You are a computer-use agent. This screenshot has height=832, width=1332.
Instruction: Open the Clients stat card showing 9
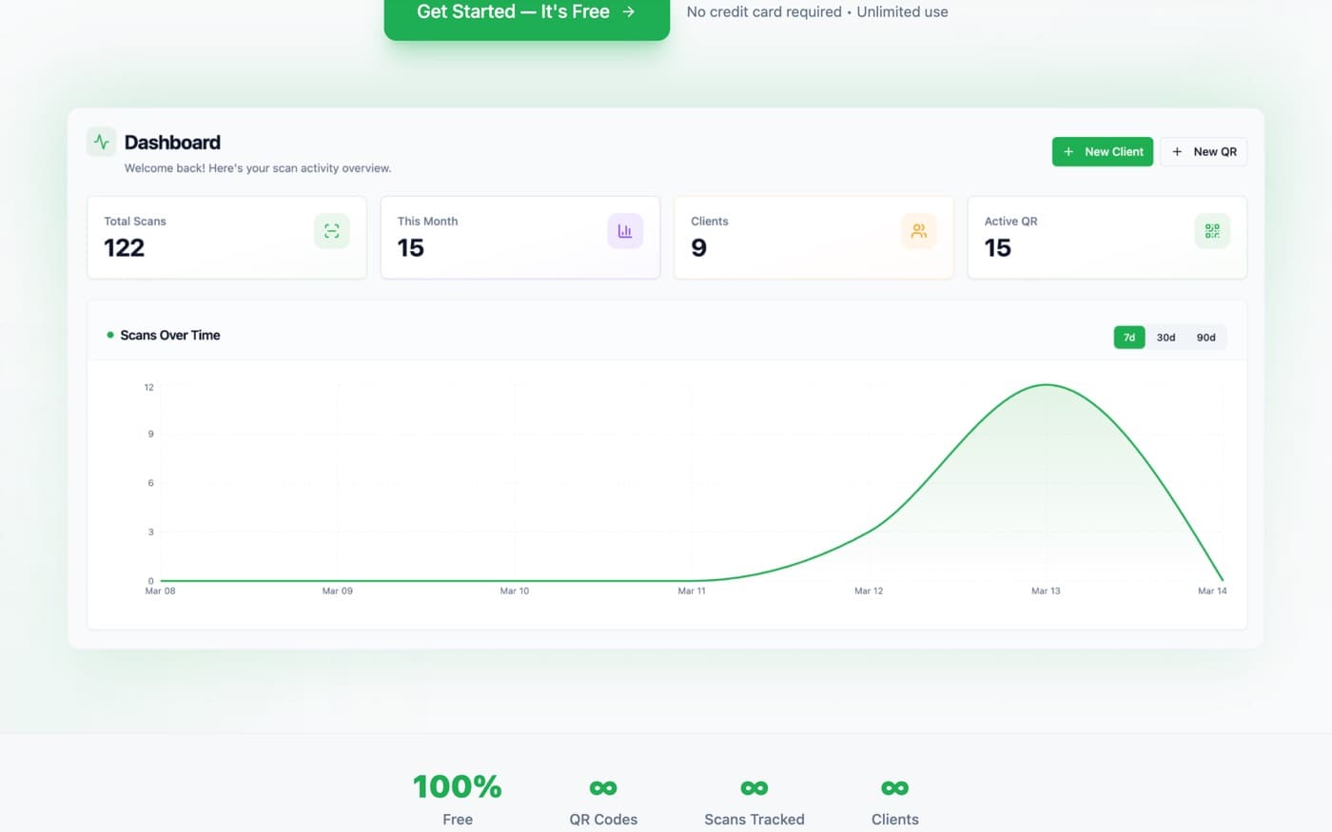813,238
